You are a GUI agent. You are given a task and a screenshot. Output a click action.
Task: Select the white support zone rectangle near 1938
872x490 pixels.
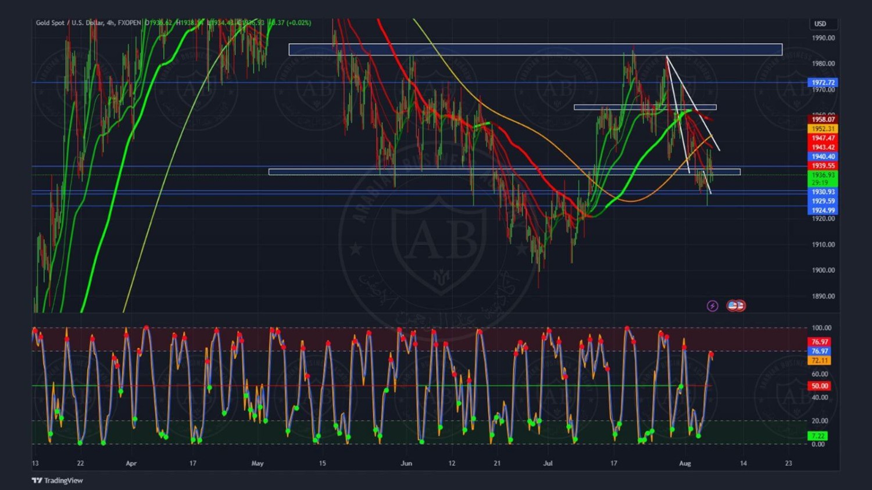pos(504,172)
